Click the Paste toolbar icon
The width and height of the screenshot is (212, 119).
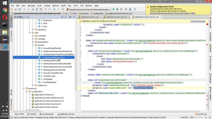click(x=41, y=9)
